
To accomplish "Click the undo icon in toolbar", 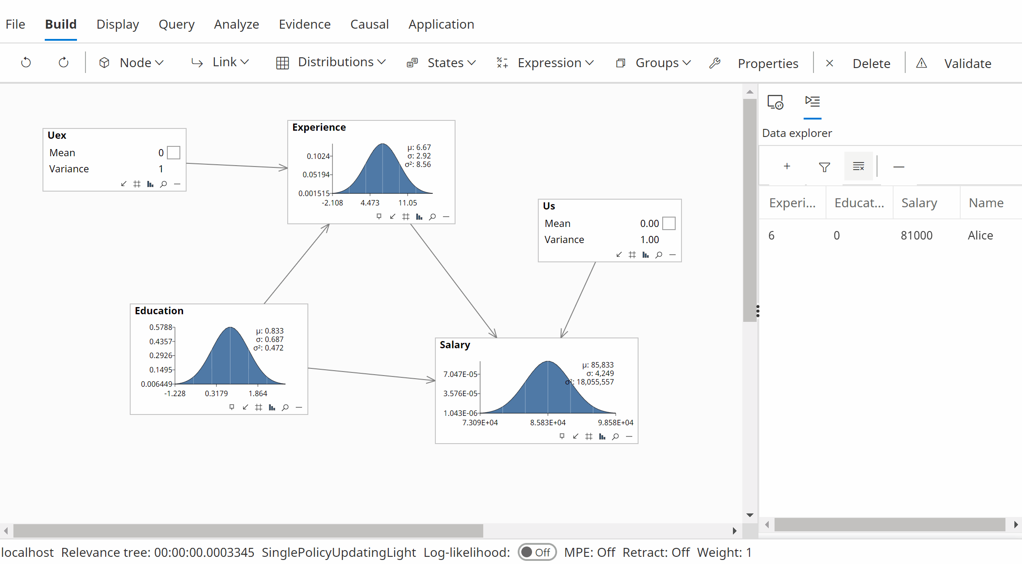I will [26, 63].
